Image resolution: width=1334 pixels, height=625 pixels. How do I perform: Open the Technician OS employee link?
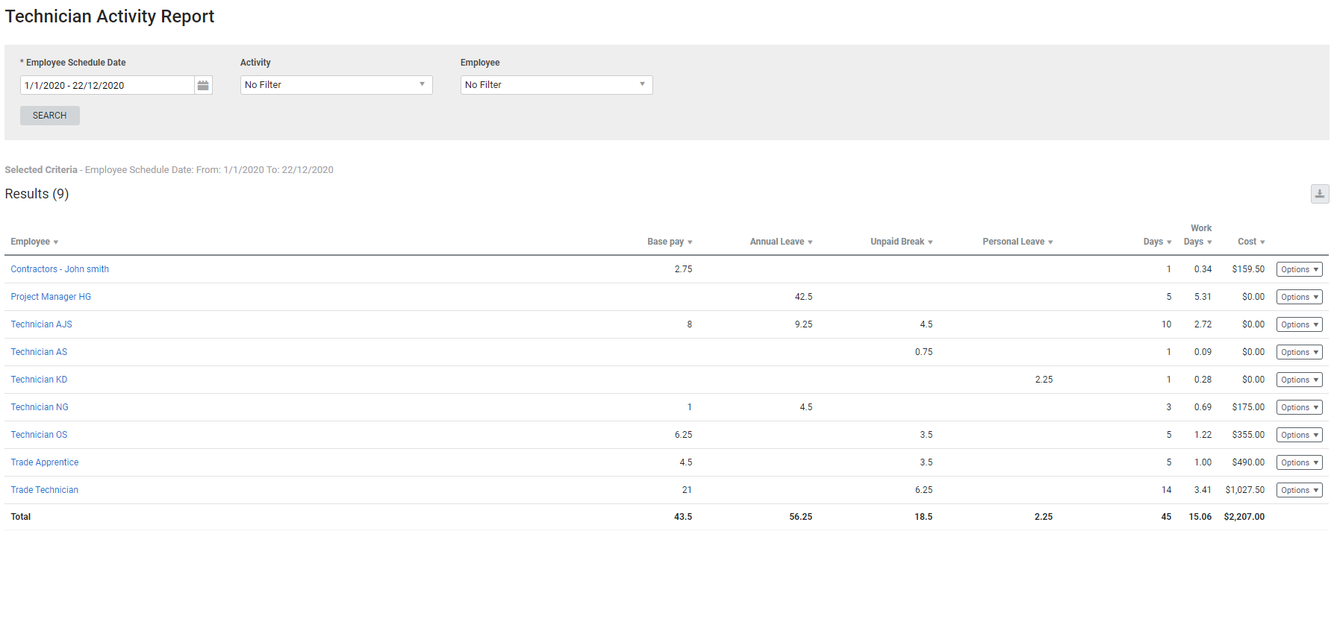[39, 435]
